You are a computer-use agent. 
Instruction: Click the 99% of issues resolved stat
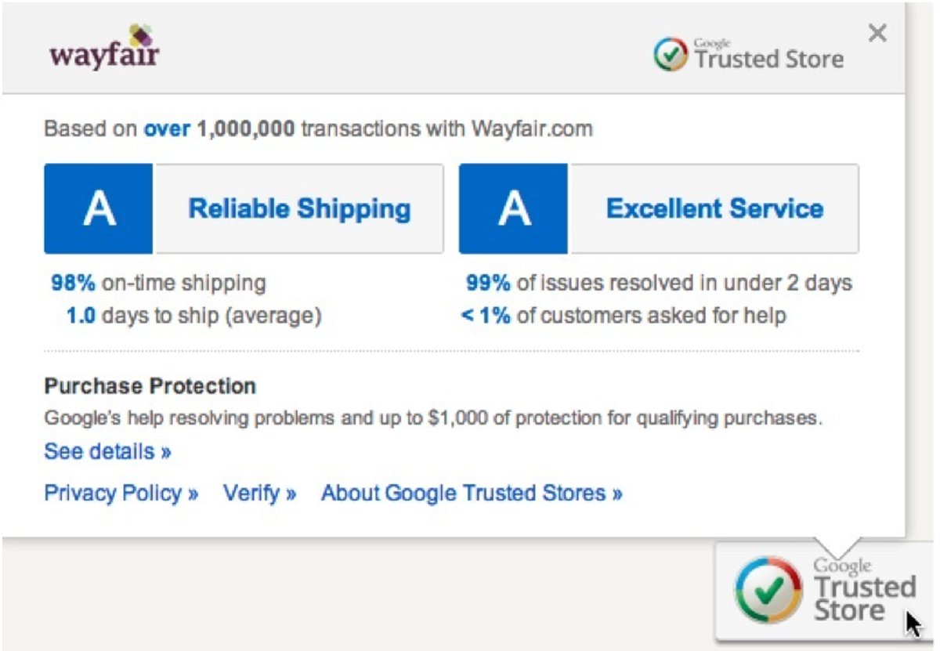tap(658, 283)
